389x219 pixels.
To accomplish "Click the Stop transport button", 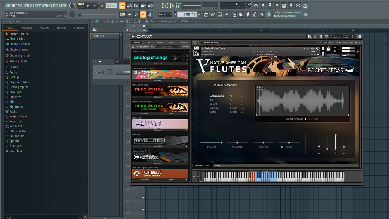I will (95, 5).
